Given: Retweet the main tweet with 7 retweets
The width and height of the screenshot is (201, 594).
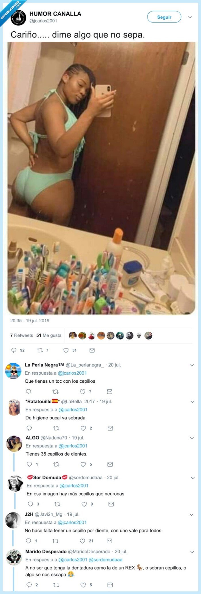Looking at the screenshot, I should point(40,350).
